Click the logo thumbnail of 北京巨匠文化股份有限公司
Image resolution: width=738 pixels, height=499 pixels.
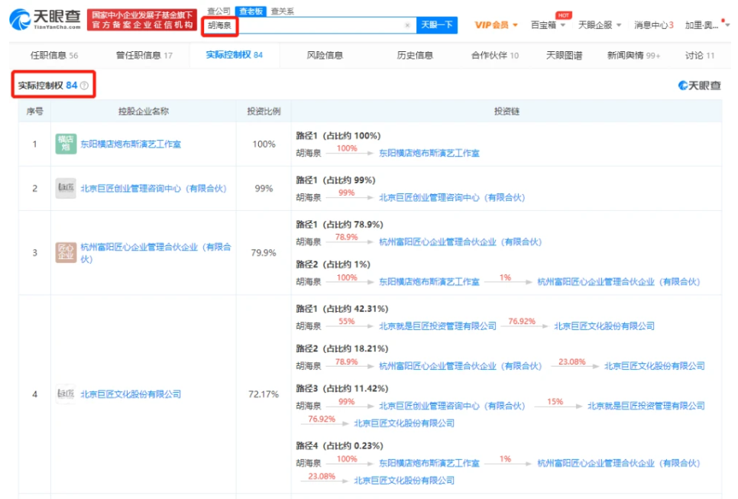(66, 394)
